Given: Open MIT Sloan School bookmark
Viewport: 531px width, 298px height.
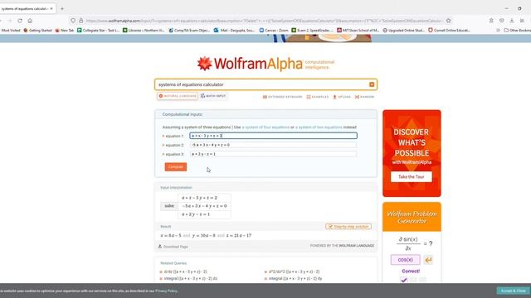Looking at the screenshot, I should 358,30.
